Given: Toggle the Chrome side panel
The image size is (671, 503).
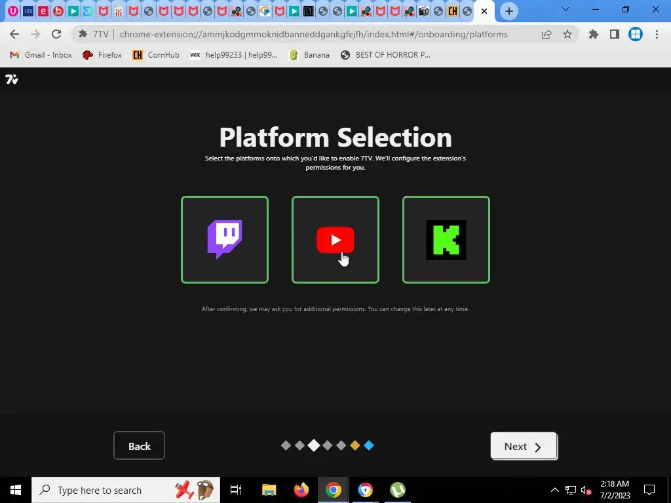Looking at the screenshot, I should 615,34.
